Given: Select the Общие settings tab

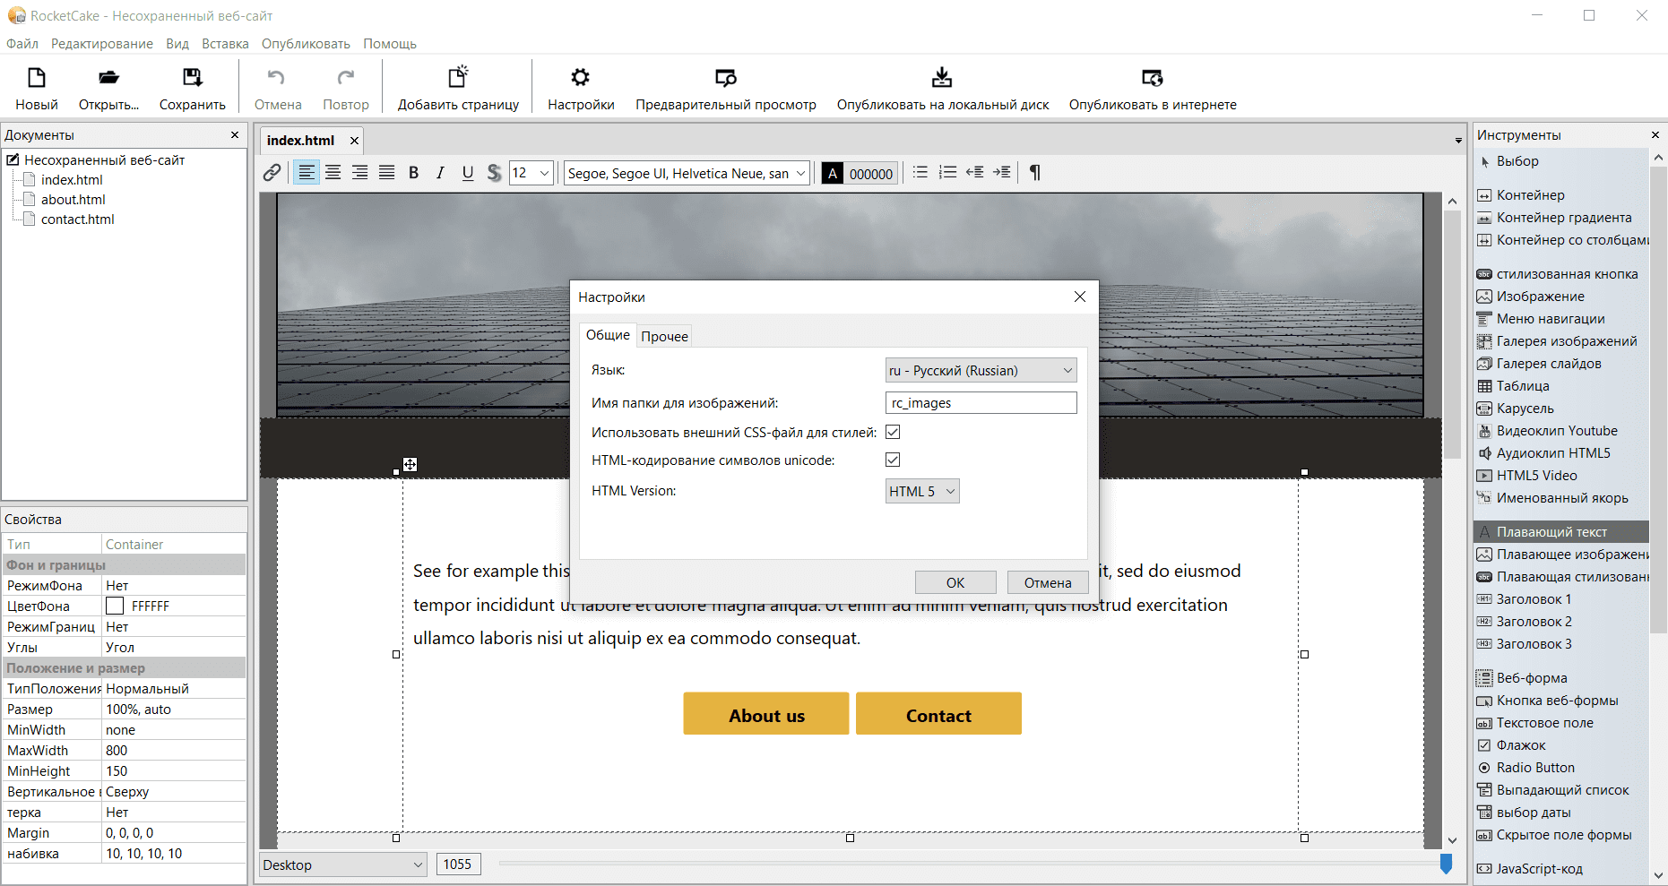Looking at the screenshot, I should [608, 335].
